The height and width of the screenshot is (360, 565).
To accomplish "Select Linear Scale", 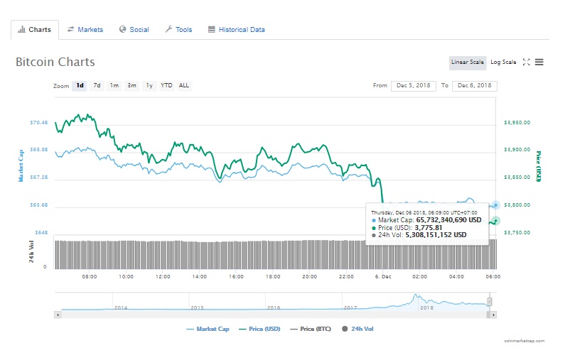I will (x=468, y=62).
